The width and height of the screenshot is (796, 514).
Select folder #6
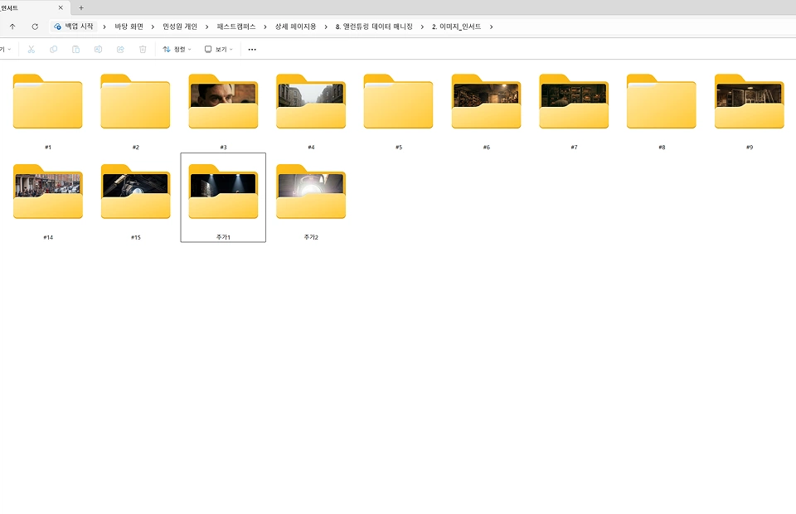[x=487, y=101]
